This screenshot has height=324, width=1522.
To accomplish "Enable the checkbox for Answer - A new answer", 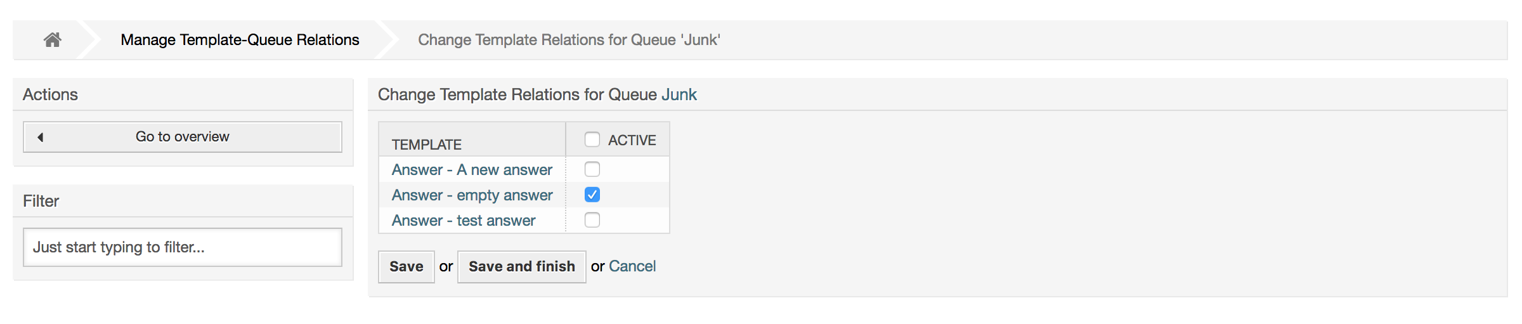I will click(592, 169).
